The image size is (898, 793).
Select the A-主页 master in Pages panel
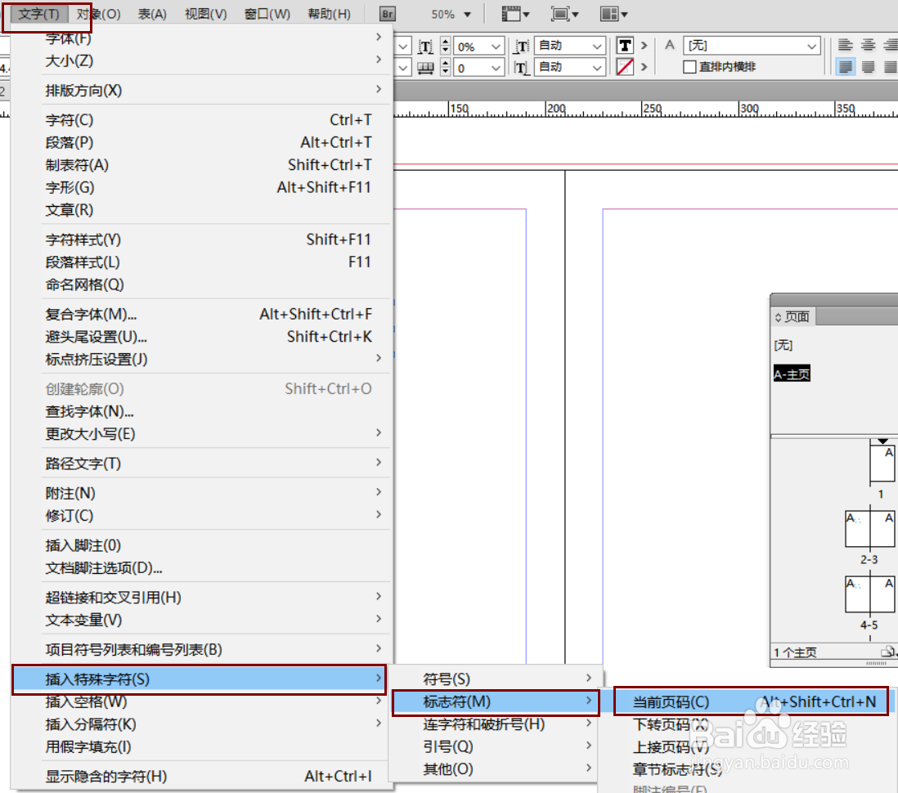click(x=791, y=373)
